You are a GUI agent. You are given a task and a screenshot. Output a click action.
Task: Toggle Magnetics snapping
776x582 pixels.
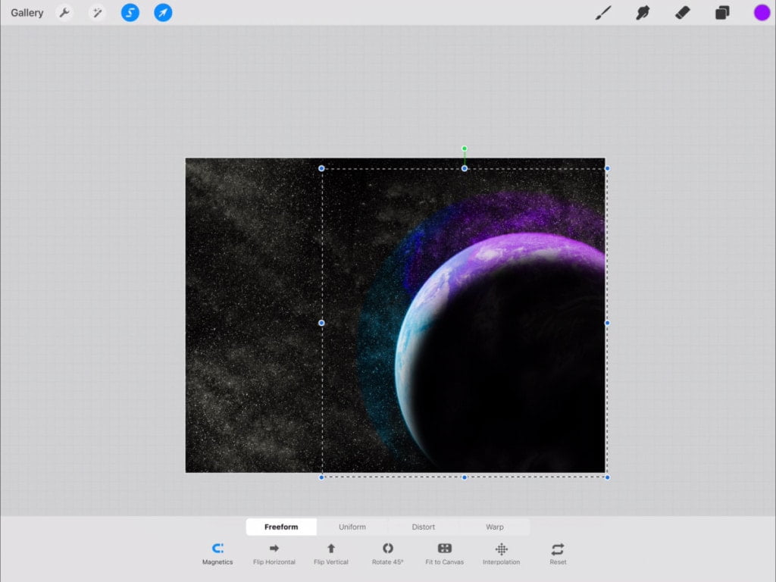(x=217, y=552)
